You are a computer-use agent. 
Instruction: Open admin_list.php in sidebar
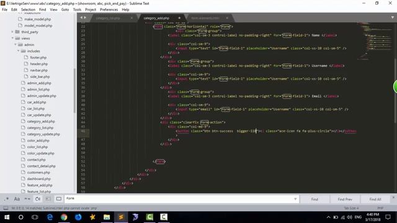point(38,89)
